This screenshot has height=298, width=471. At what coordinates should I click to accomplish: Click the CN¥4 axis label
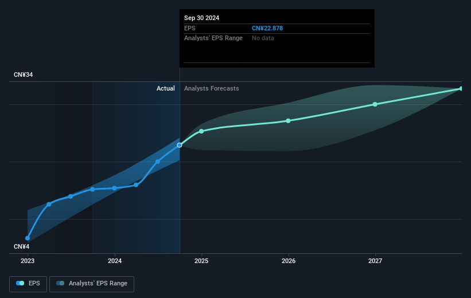point(22,246)
